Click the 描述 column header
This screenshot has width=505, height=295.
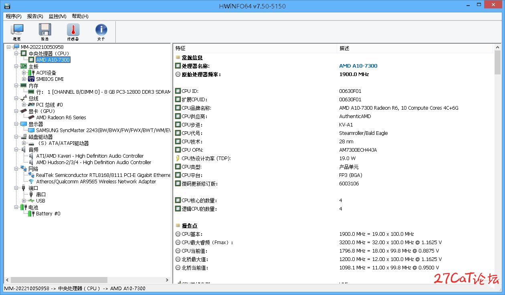coord(415,48)
